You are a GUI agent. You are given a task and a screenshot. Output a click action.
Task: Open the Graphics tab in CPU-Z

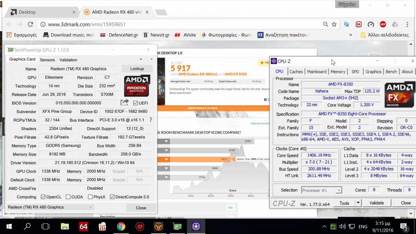(373, 71)
